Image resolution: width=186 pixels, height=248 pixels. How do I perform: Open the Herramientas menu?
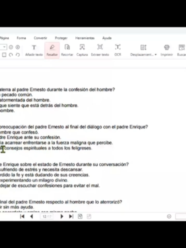(x=85, y=38)
